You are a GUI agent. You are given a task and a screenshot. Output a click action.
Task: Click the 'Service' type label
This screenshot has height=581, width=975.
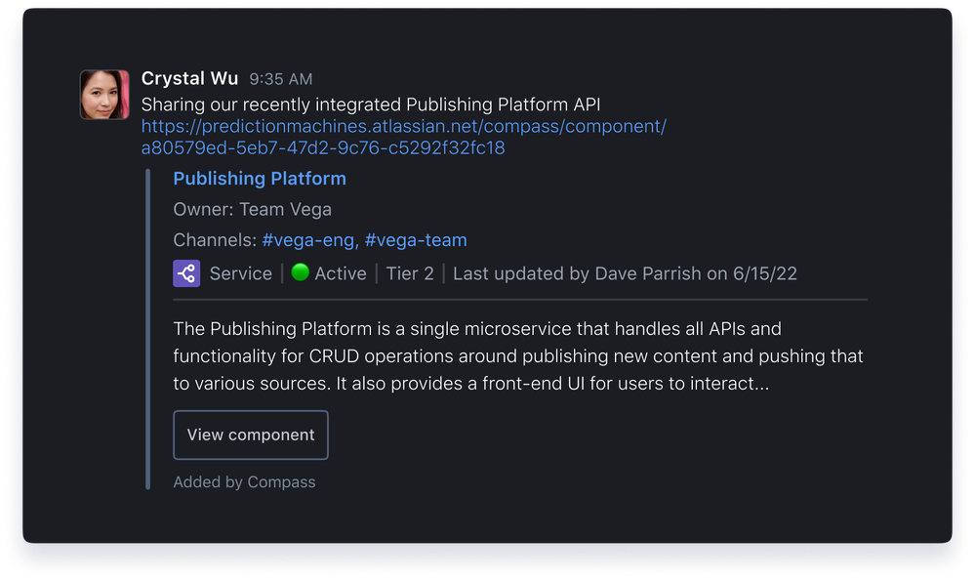pos(241,273)
